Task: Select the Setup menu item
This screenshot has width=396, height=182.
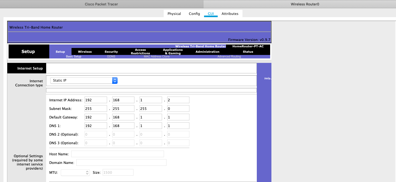Action: tap(60, 52)
